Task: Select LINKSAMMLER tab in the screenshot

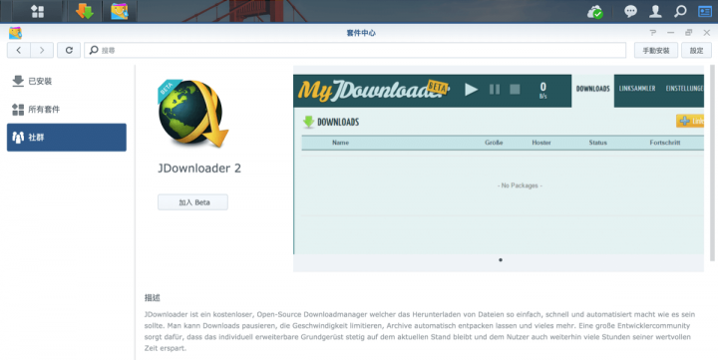Action: click(x=637, y=89)
